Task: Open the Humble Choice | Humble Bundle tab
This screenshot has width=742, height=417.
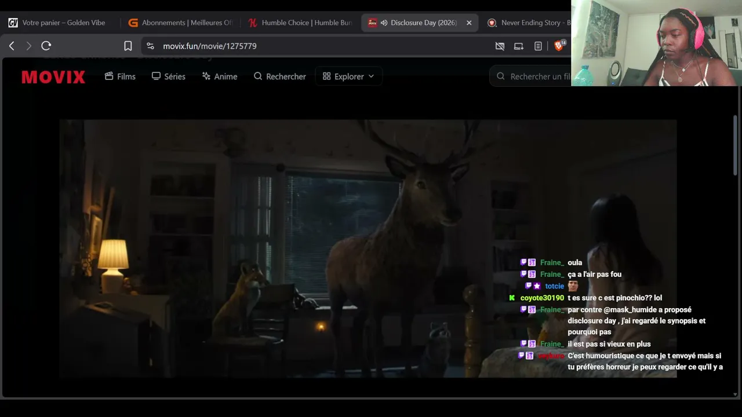Action: pos(300,23)
